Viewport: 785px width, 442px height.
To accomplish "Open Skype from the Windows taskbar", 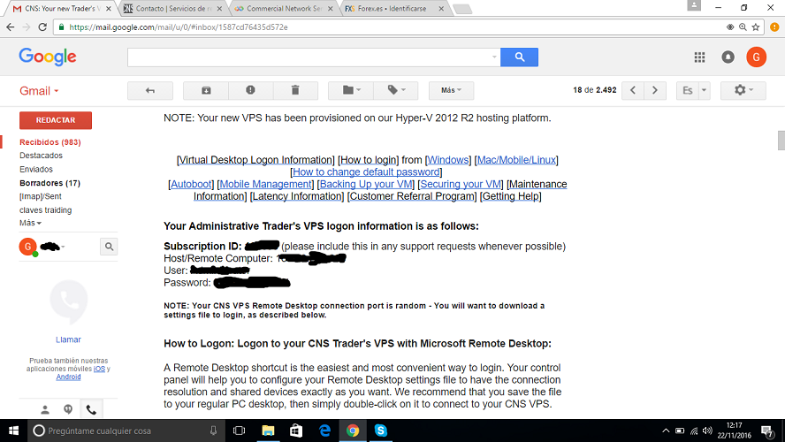I will coord(380,431).
